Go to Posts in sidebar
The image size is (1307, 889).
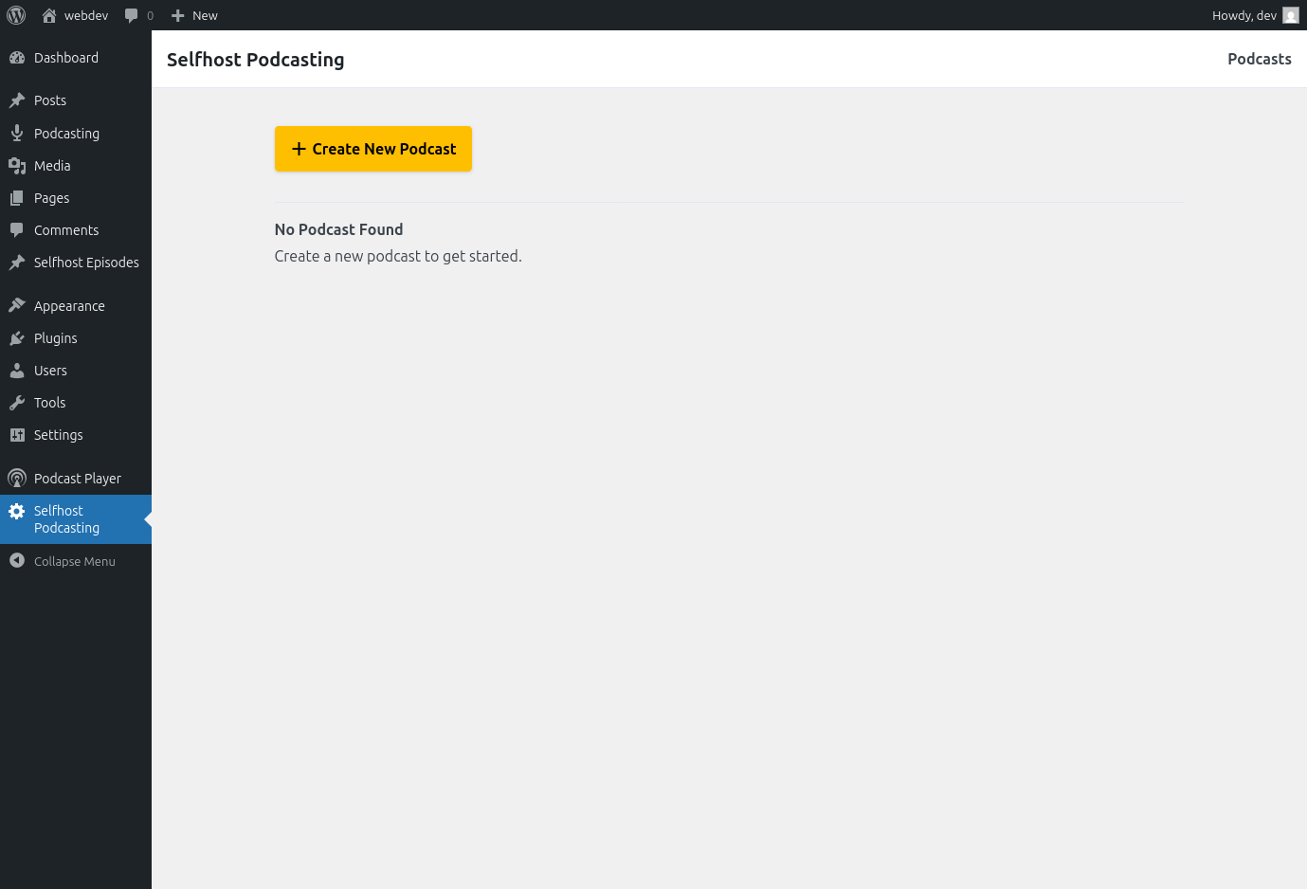(50, 100)
